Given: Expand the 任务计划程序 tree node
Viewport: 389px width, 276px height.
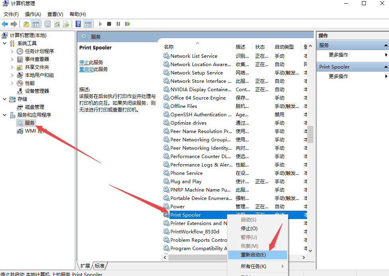Looking at the screenshot, I should (12, 51).
